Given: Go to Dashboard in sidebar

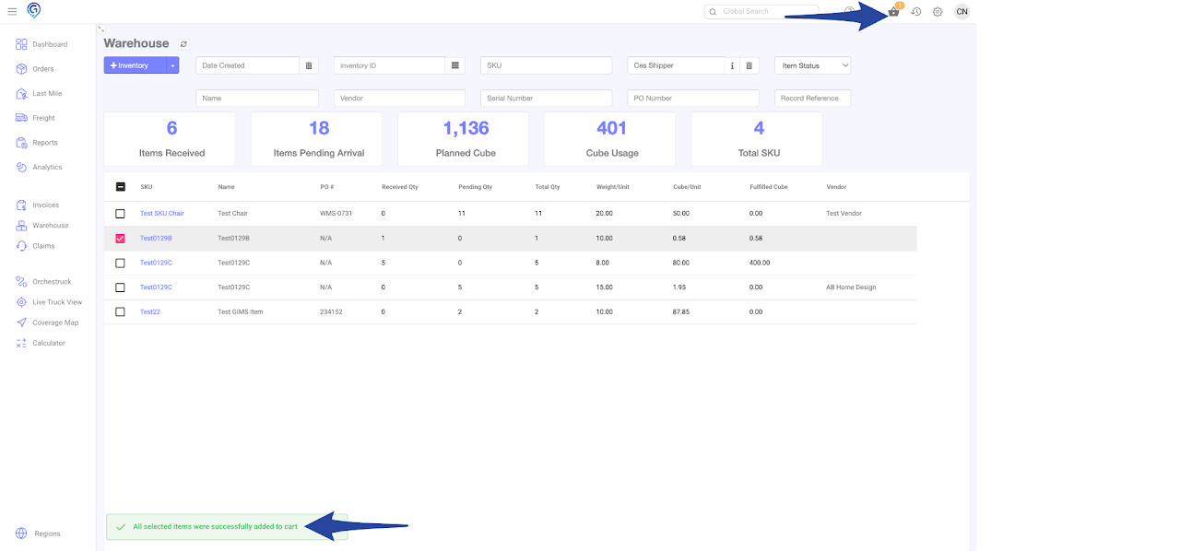Looking at the screenshot, I should tap(50, 44).
